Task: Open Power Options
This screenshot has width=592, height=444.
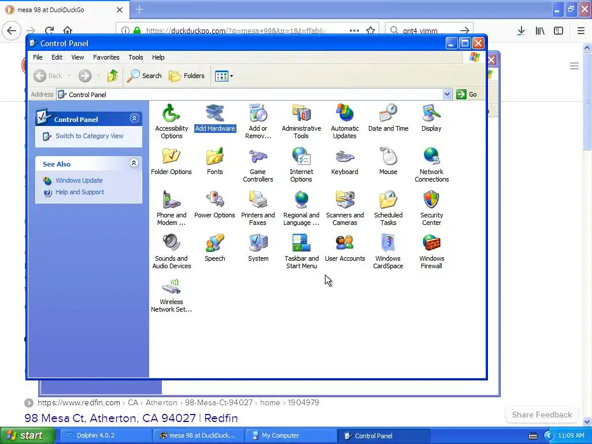Action: tap(215, 205)
